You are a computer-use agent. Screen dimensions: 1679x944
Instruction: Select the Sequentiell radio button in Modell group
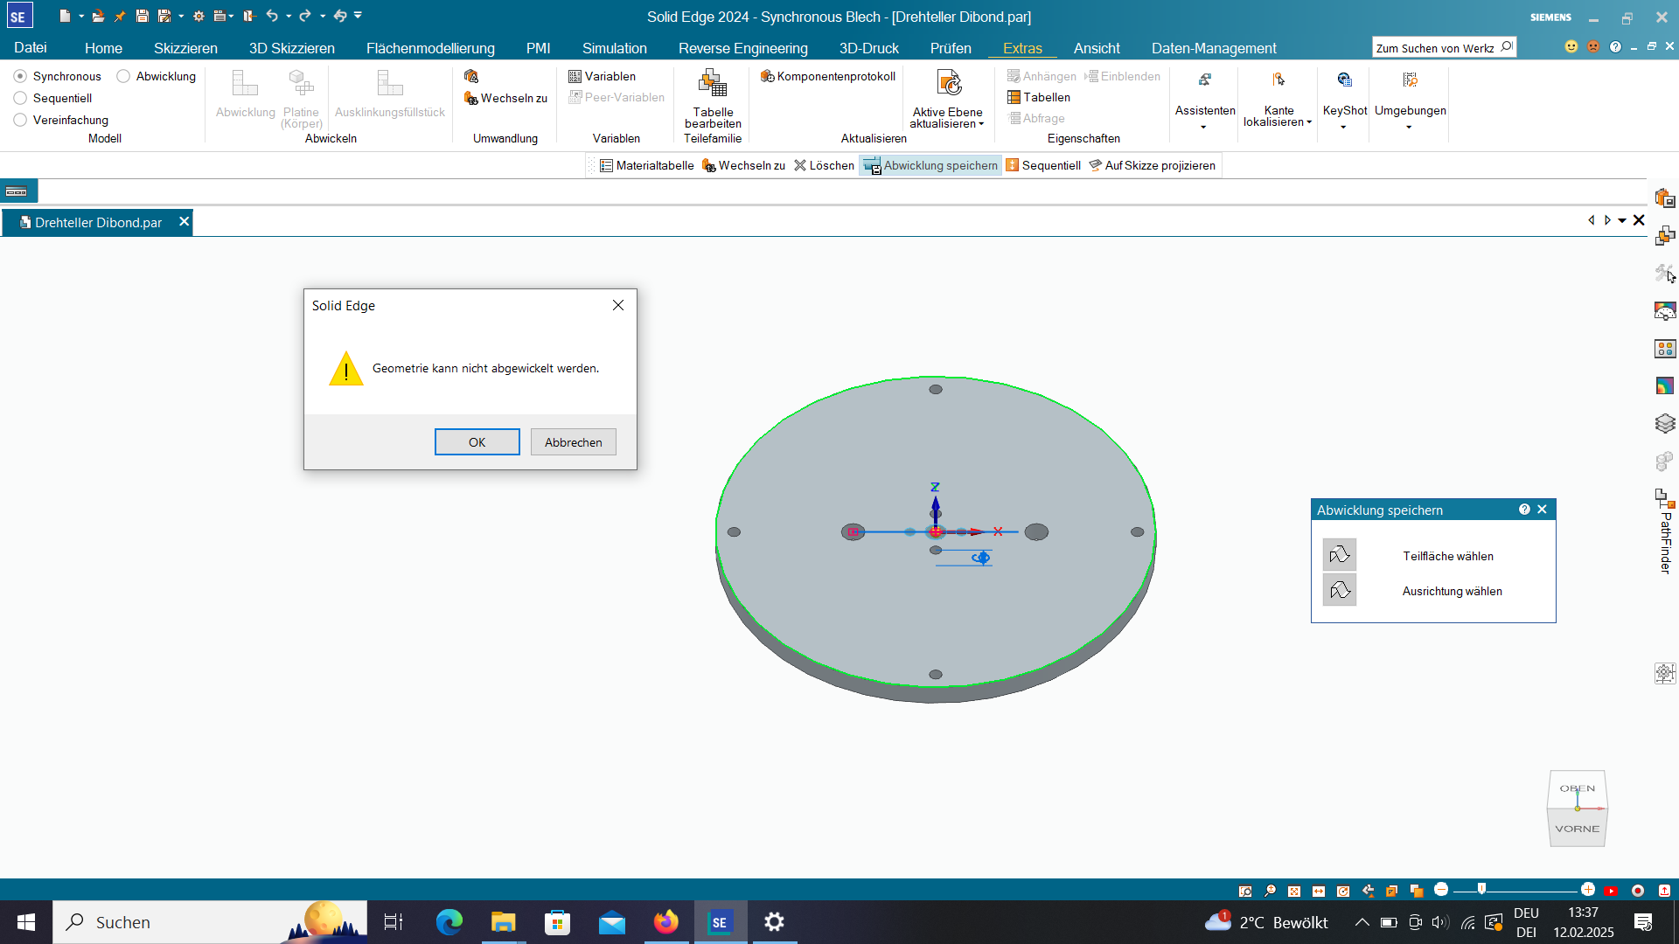point(20,98)
